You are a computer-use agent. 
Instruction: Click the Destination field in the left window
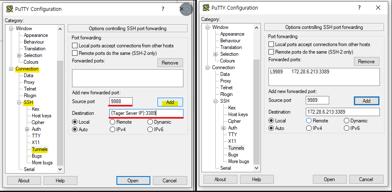tap(146, 113)
